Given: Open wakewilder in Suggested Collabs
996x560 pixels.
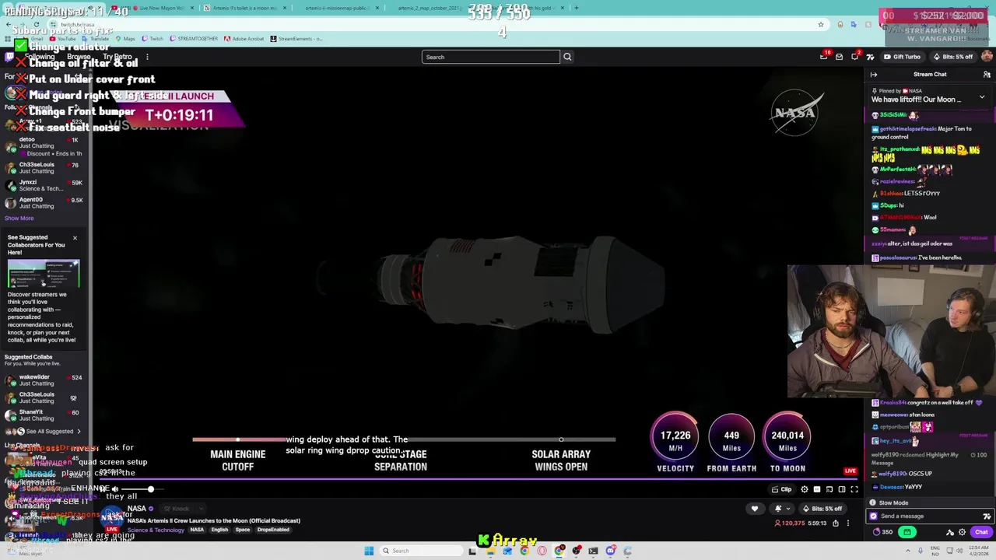Looking at the screenshot, I should point(44,380).
